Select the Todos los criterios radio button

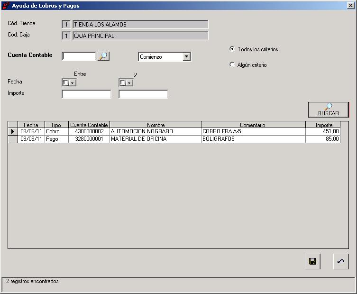[232, 49]
